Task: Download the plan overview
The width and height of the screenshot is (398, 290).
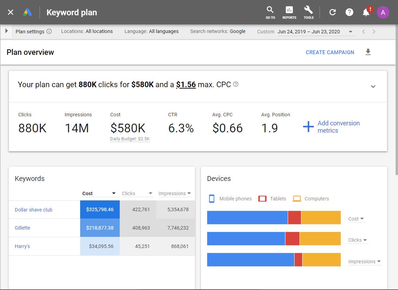Action: click(368, 52)
